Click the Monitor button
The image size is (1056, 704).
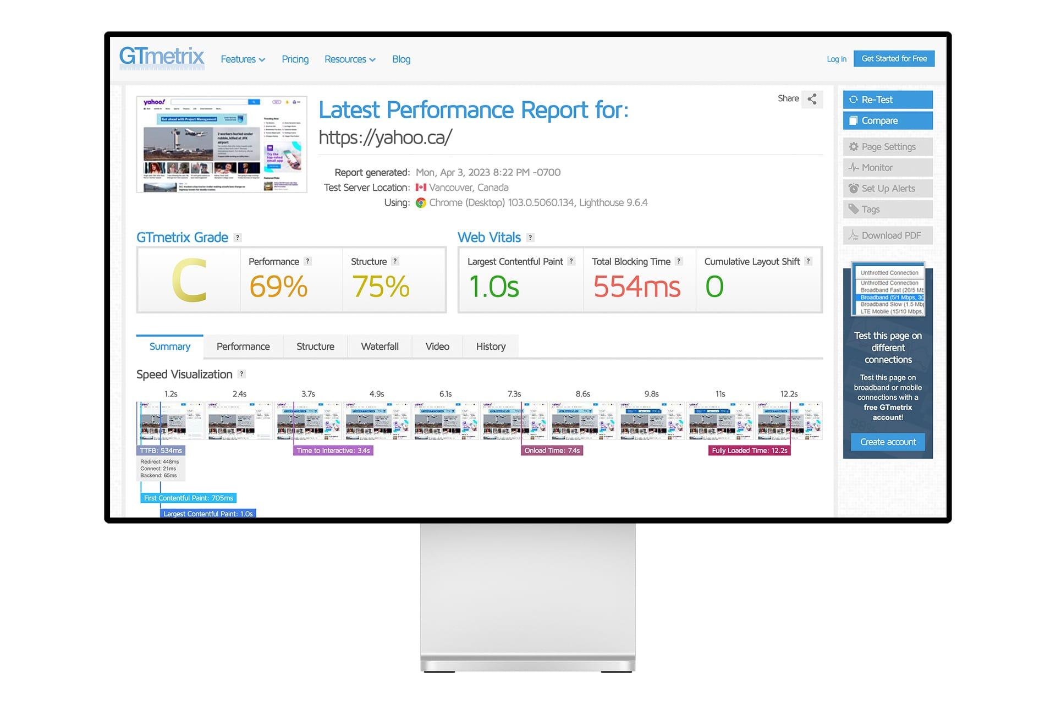click(888, 168)
